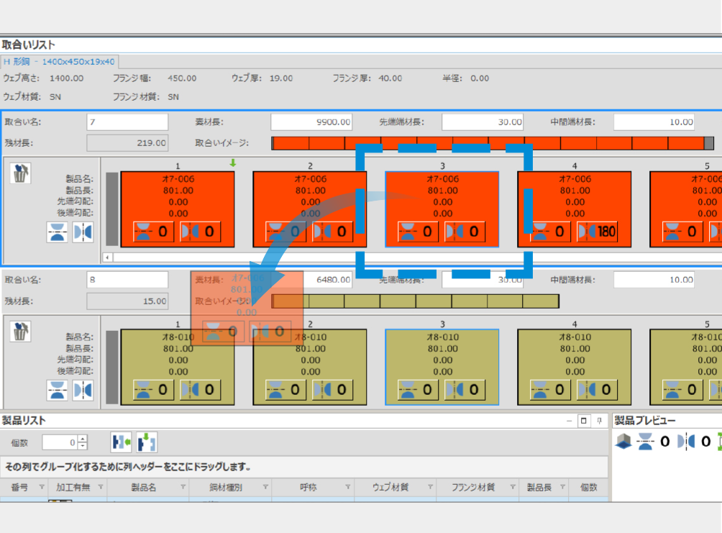Click the second insert icon with green down arrow

(x=147, y=442)
